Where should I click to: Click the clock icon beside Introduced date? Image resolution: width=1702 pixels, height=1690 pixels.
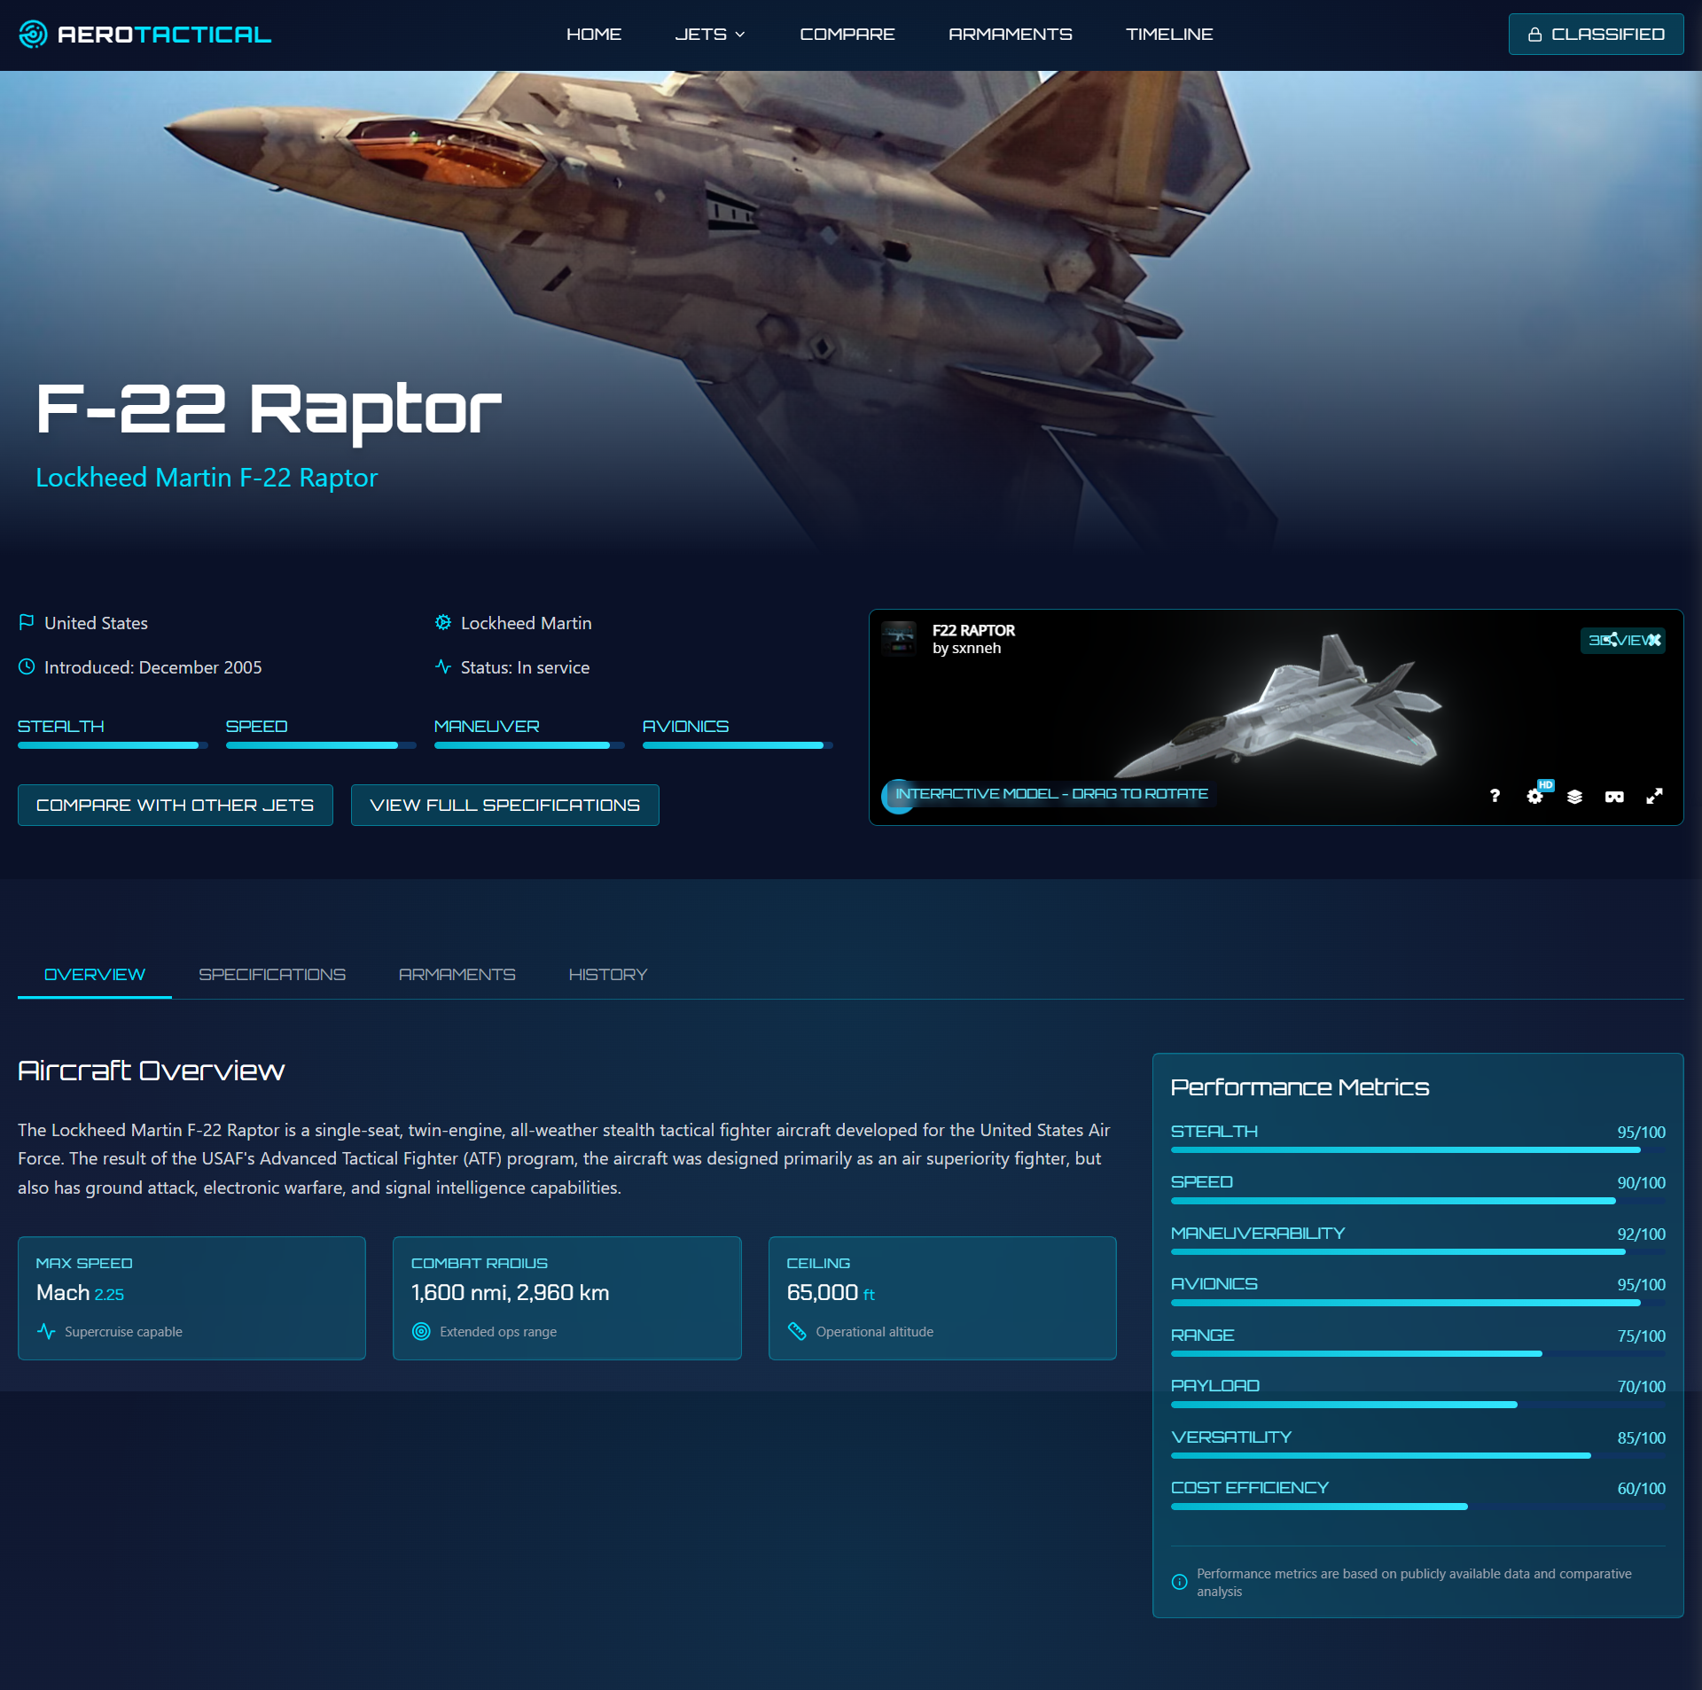(27, 666)
